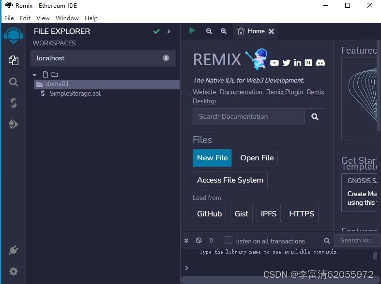The height and width of the screenshot is (284, 381).
Task: Open the Remix Plugin link
Action: pos(285,92)
